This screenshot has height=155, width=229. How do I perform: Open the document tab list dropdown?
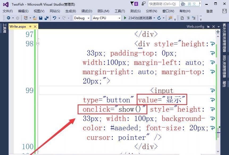pos(219,27)
